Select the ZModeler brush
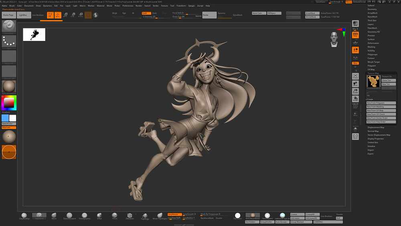The image size is (401, 226). [x=130, y=216]
